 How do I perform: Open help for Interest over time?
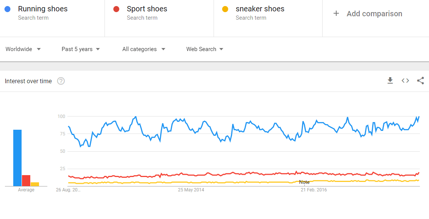pos(61,81)
